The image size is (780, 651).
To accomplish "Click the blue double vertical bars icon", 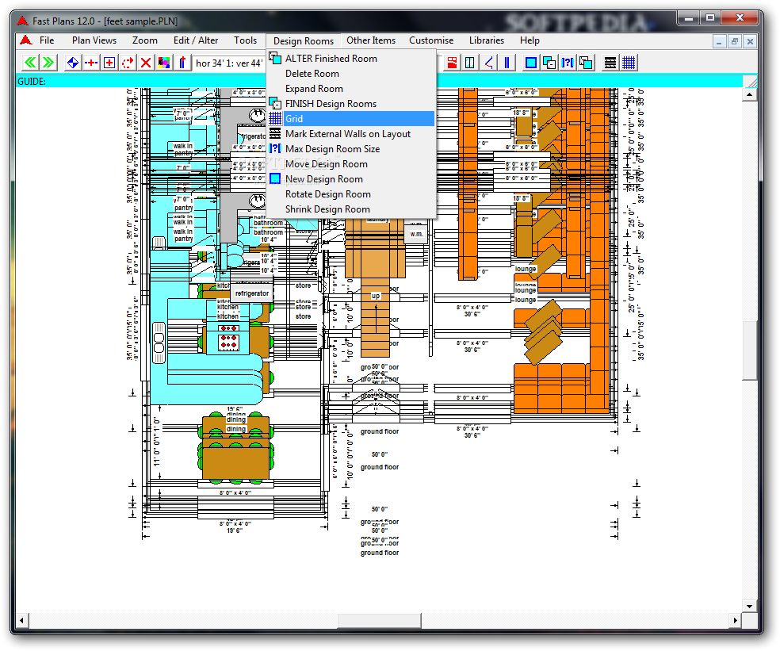I will [x=507, y=63].
